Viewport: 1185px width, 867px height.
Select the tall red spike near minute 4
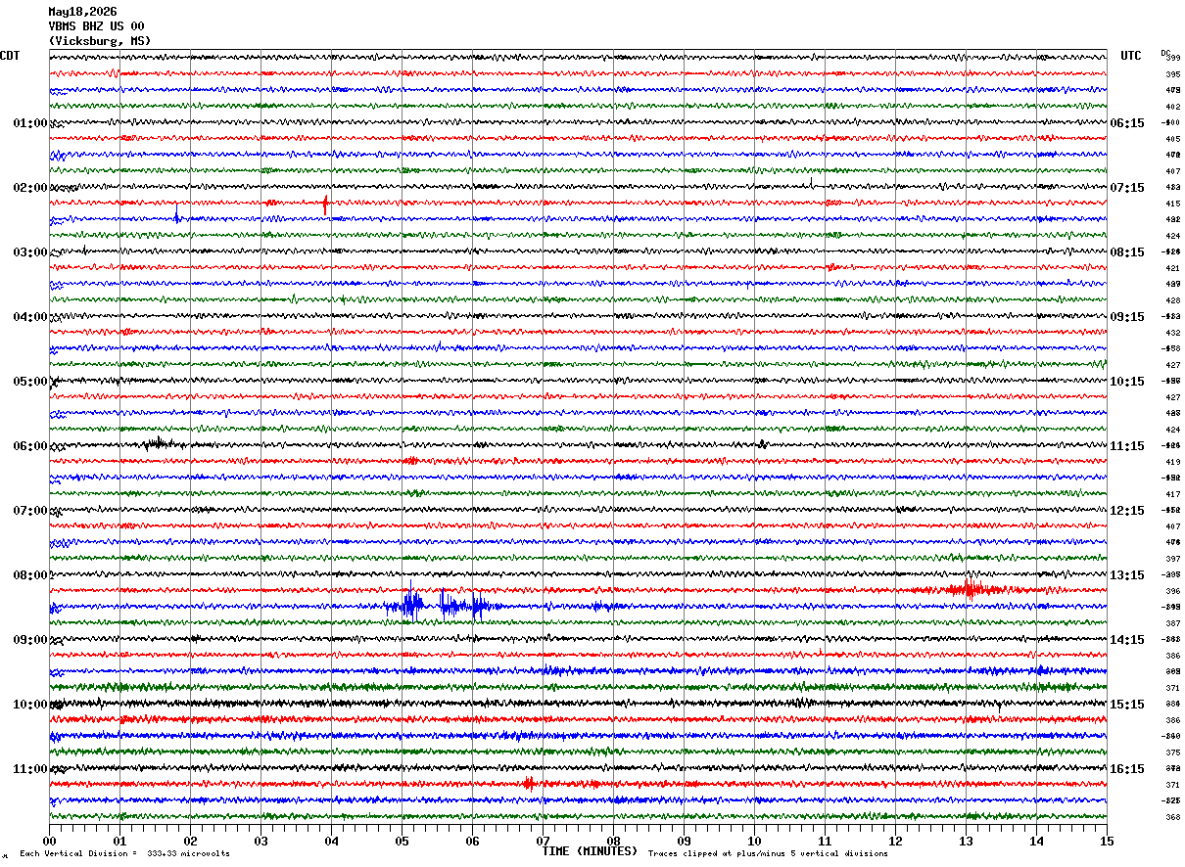pyautogui.click(x=325, y=205)
